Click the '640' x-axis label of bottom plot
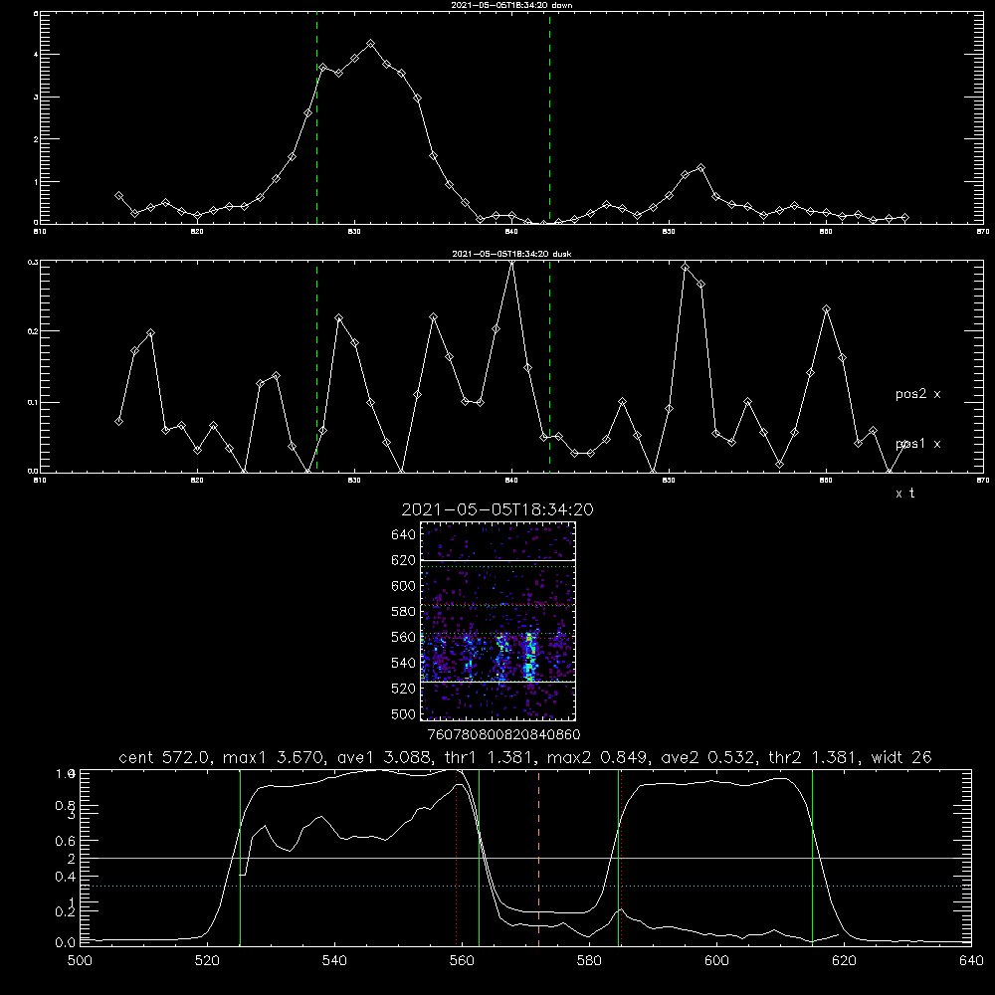This screenshot has width=995, height=995. coord(971,961)
